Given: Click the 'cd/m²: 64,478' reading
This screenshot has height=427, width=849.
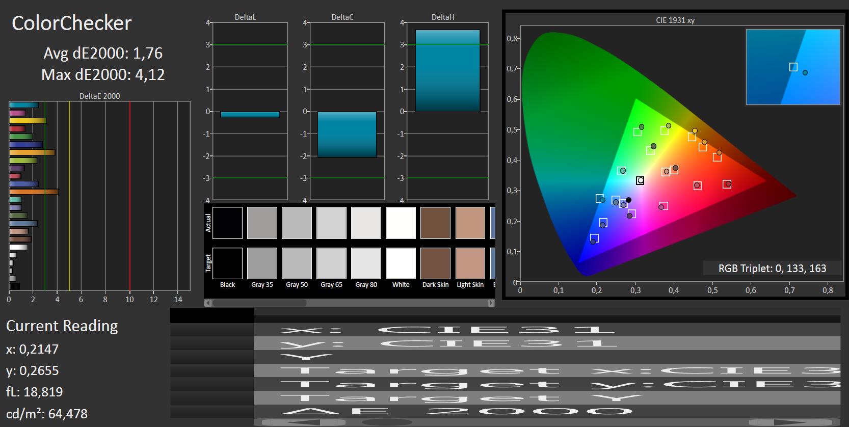Looking at the screenshot, I should [47, 414].
